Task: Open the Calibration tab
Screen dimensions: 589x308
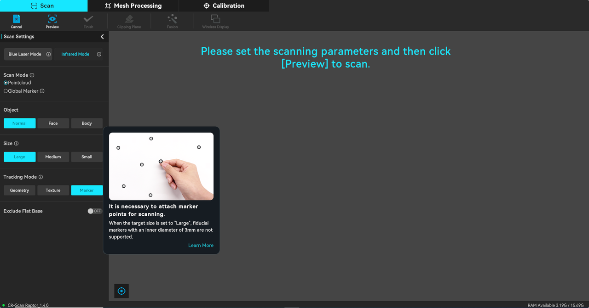Action: click(x=224, y=6)
